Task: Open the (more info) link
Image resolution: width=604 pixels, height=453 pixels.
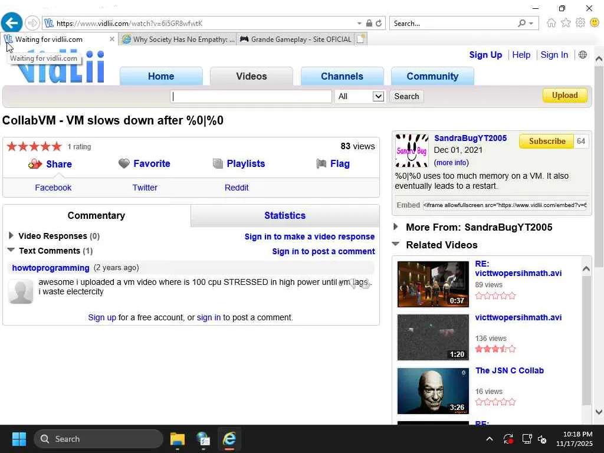Action: tap(451, 163)
